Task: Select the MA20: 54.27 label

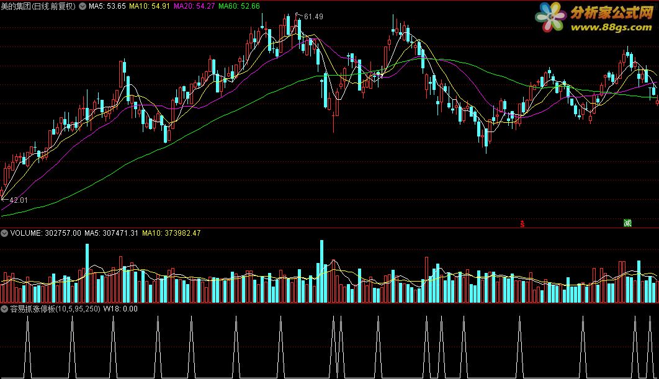Action: pos(194,6)
